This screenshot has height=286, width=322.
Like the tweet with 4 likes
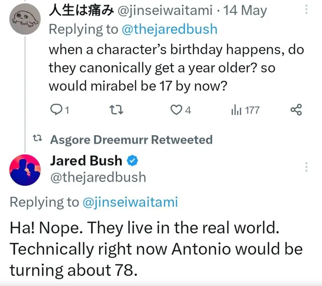(x=176, y=110)
